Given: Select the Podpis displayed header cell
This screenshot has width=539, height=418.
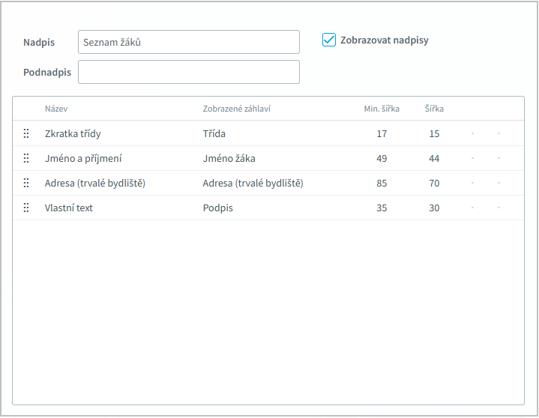Looking at the screenshot, I should pos(217,208).
